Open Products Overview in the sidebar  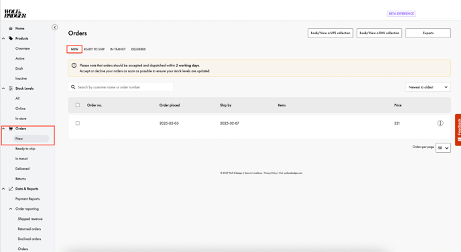(23, 48)
